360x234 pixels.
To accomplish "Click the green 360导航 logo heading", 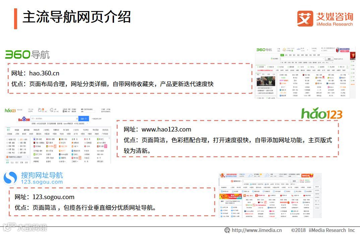I will click(27, 55).
